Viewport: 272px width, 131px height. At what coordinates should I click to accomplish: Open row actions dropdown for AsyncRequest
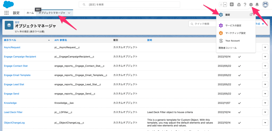(x=265, y=47)
